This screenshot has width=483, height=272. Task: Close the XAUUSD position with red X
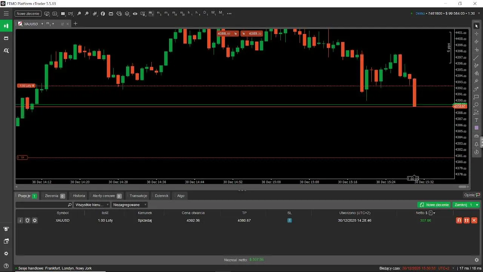point(474,220)
